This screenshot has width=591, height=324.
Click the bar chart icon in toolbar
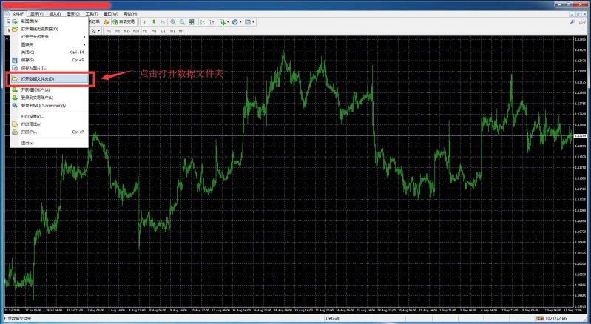coord(143,22)
